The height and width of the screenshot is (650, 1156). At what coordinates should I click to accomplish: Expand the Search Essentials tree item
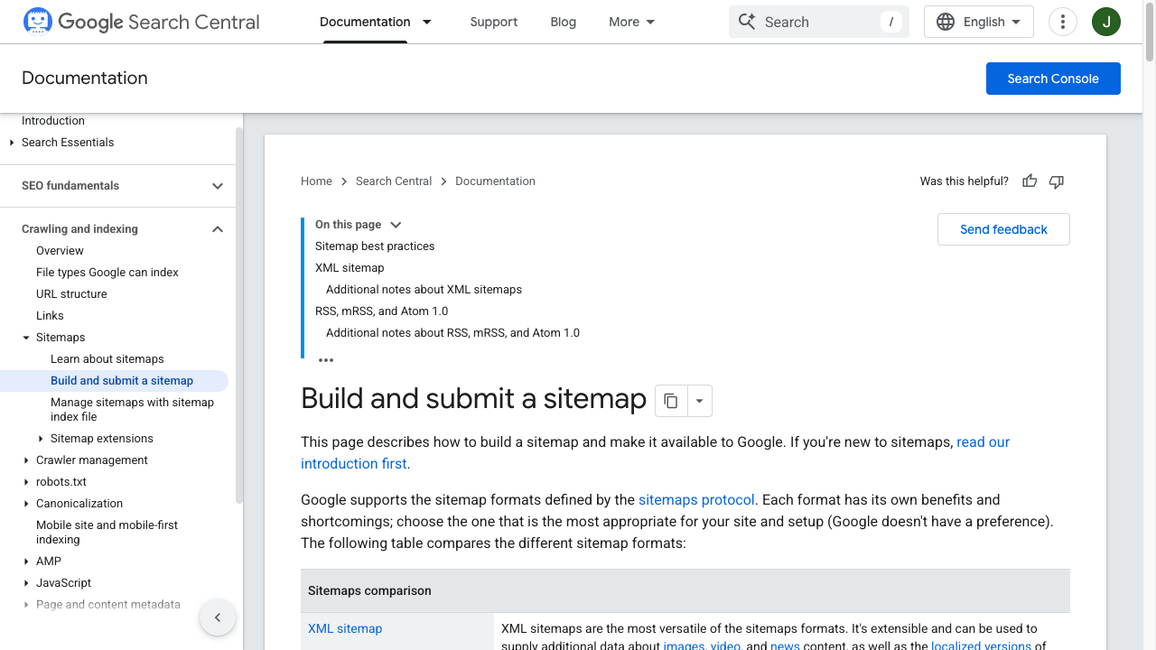[12, 143]
